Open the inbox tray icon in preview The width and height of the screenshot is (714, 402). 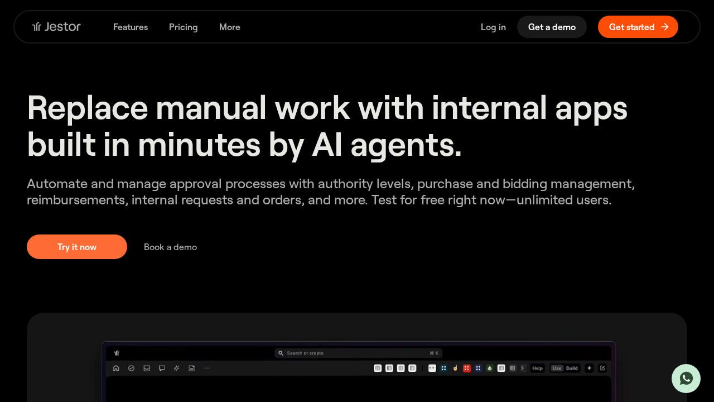(147, 368)
